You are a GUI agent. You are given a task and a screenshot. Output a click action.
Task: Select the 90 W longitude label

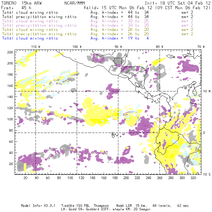click(118, 47)
